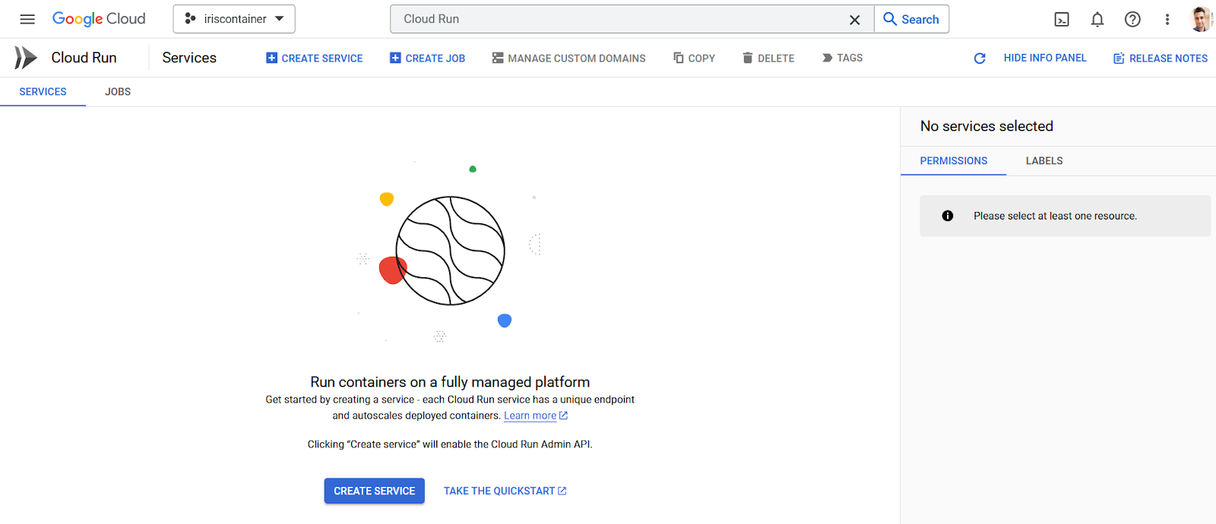Toggle Hide Info Panel
This screenshot has width=1216, height=524.
pos(1045,58)
